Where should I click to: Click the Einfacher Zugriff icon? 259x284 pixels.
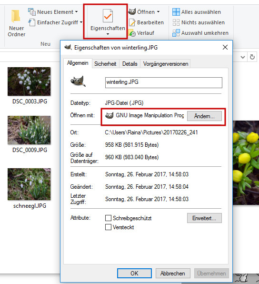tap(32, 22)
